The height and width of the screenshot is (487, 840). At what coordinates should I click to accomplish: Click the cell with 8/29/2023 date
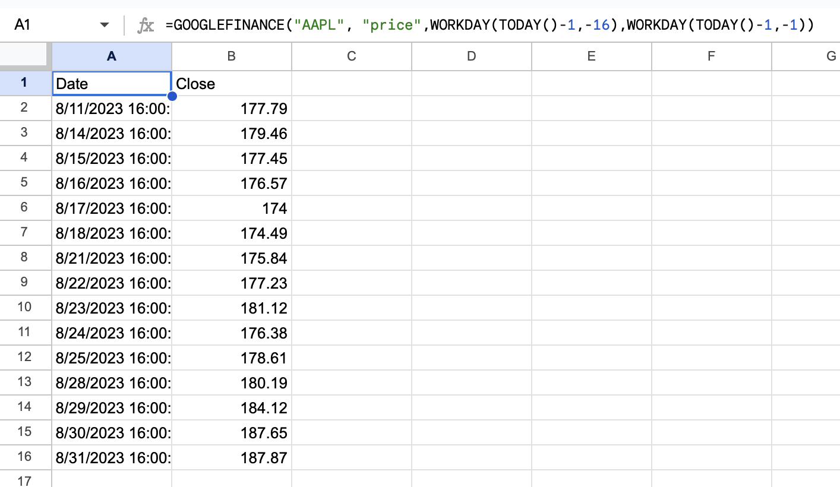[112, 407]
